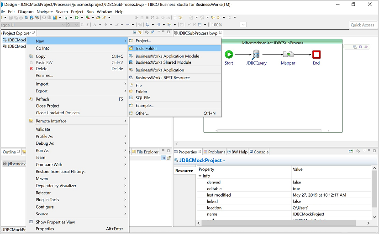Click Show Properties View entry
This screenshot has height=234, width=379.
coord(55,222)
